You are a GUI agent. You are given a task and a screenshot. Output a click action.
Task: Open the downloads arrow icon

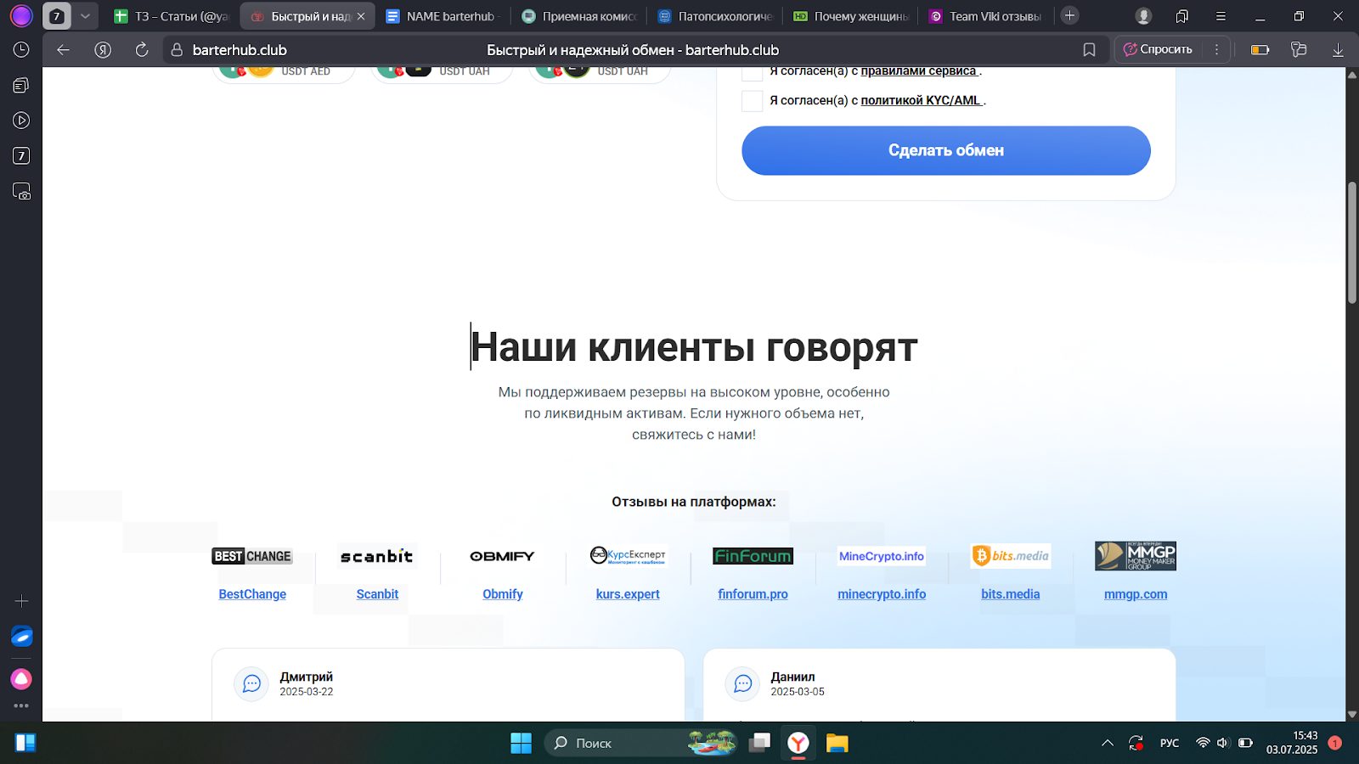1338,50
